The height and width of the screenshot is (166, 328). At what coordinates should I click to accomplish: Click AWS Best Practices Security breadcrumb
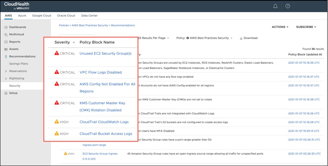90,25
